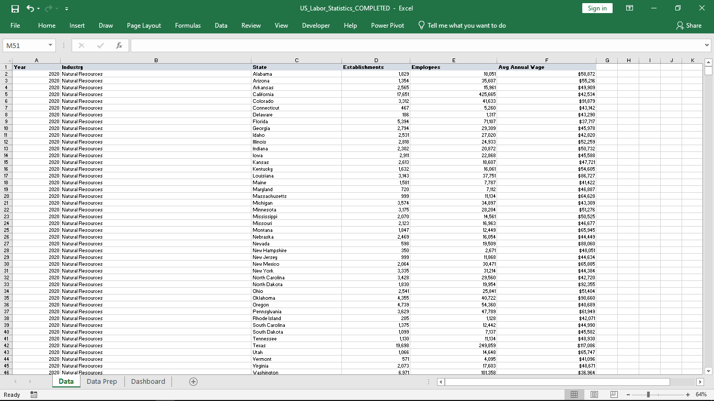714x401 pixels.
Task: Open the Power Pivot tab
Action: point(387,26)
